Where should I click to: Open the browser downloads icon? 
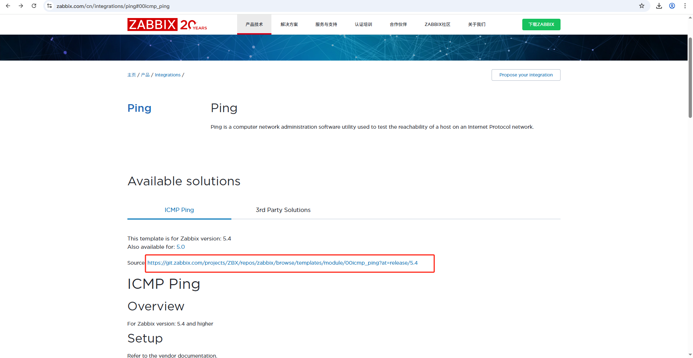point(659,6)
